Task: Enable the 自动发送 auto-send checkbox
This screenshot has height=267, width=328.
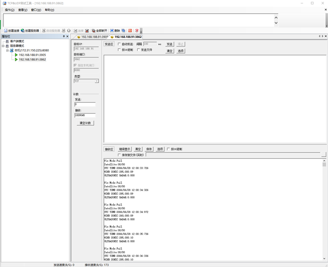Action: (119, 44)
